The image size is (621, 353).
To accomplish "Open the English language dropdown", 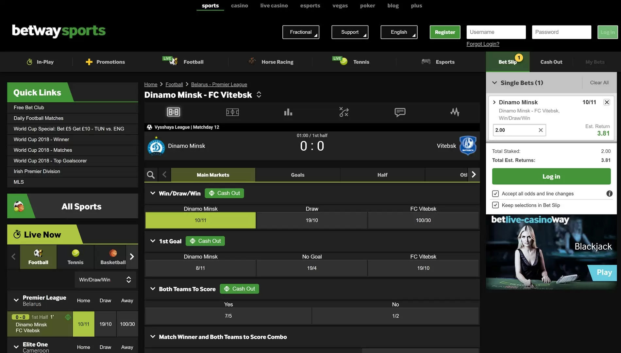I will click(x=399, y=32).
